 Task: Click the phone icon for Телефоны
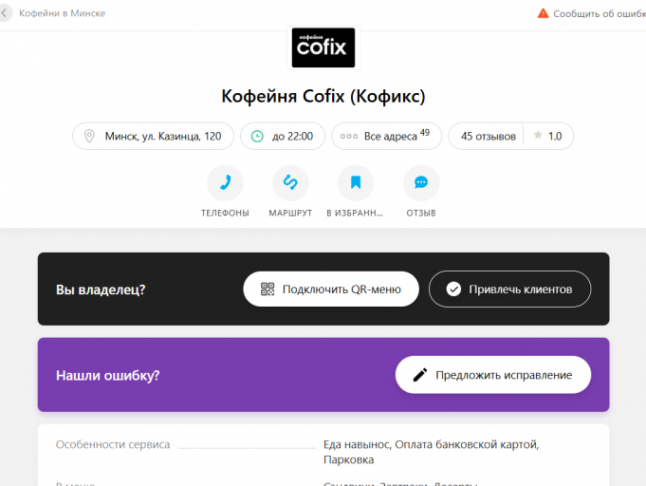click(x=225, y=182)
